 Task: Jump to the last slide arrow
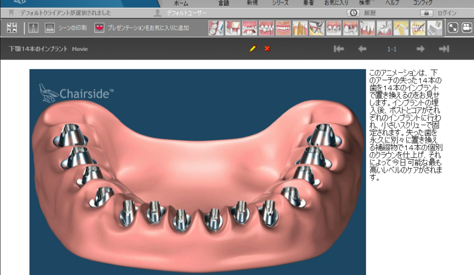tap(444, 49)
